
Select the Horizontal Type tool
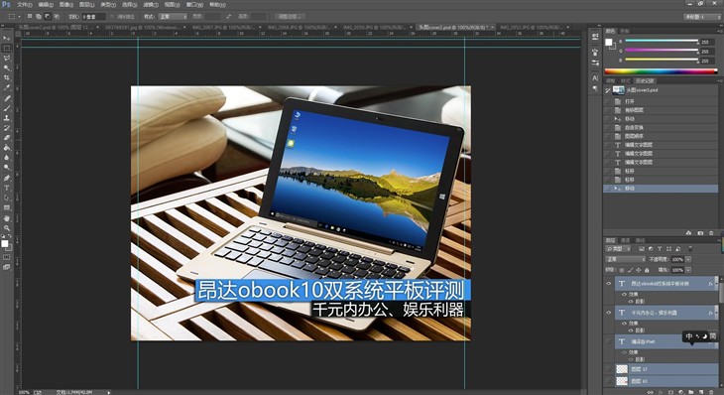coord(7,188)
